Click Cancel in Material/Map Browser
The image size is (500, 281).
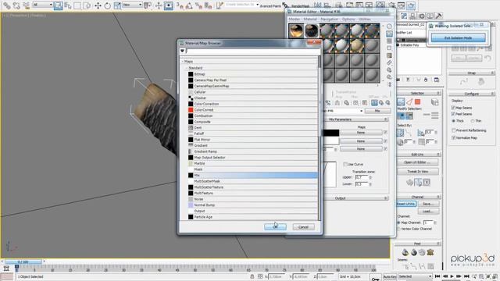tap(303, 227)
